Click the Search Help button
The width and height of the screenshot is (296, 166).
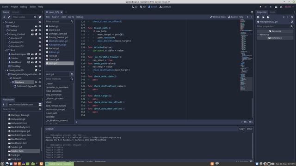tap(235, 17)
